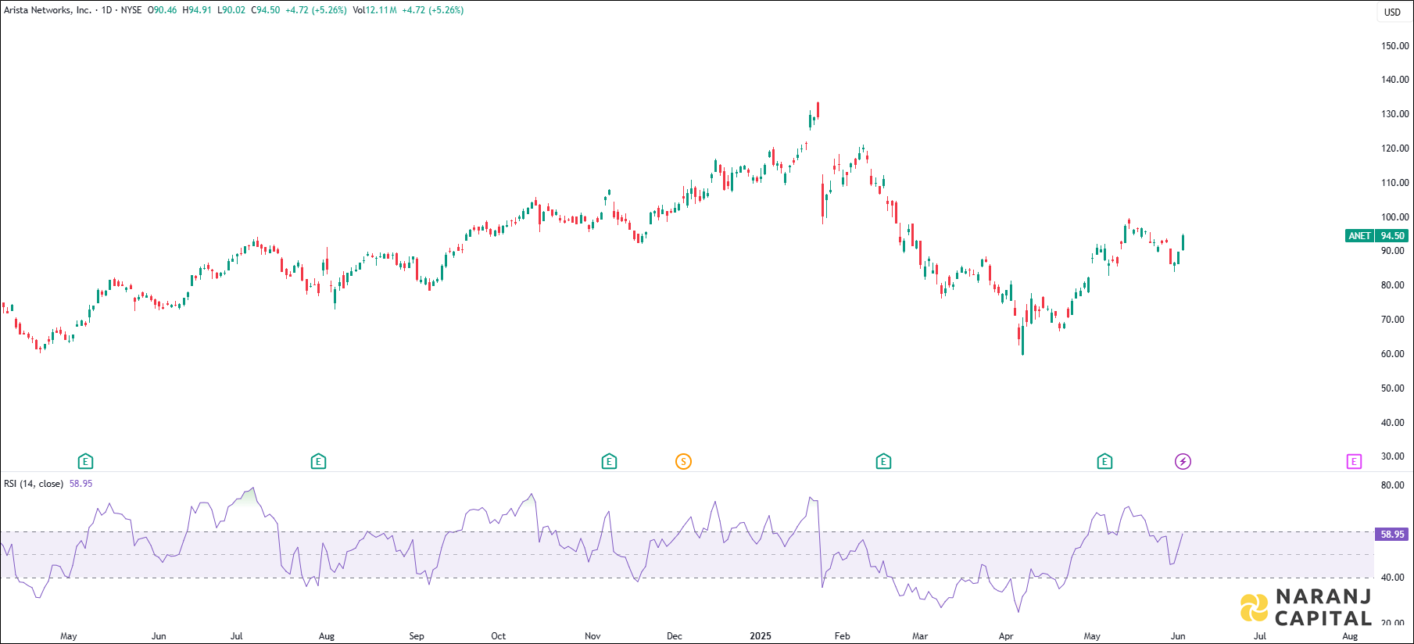The image size is (1414, 644).
Task: Click the 60.00 price axis label
Action: point(1393,354)
